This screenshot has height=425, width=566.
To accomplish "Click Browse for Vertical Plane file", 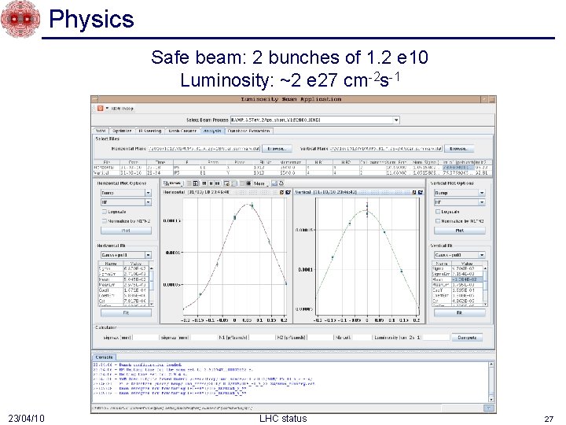I will tap(459, 149).
